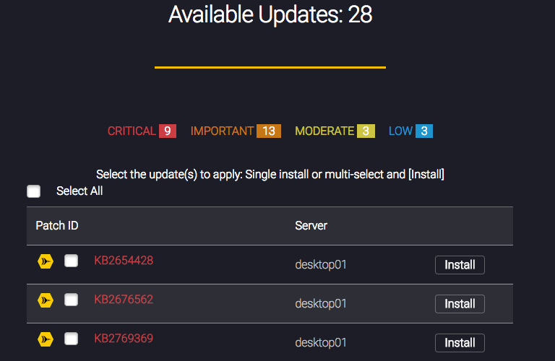Check the box for patch KB2769369
The image size is (555, 361).
coord(71,339)
